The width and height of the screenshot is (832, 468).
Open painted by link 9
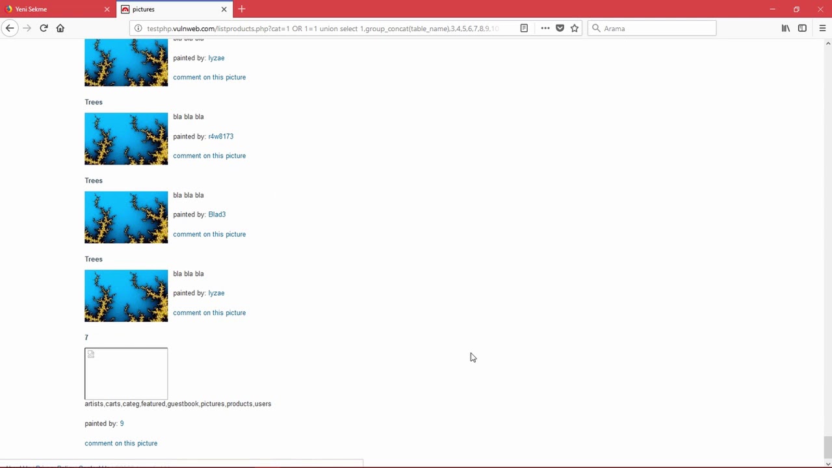122,424
